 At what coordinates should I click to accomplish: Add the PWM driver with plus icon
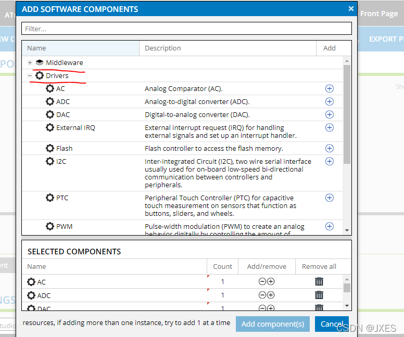329,226
